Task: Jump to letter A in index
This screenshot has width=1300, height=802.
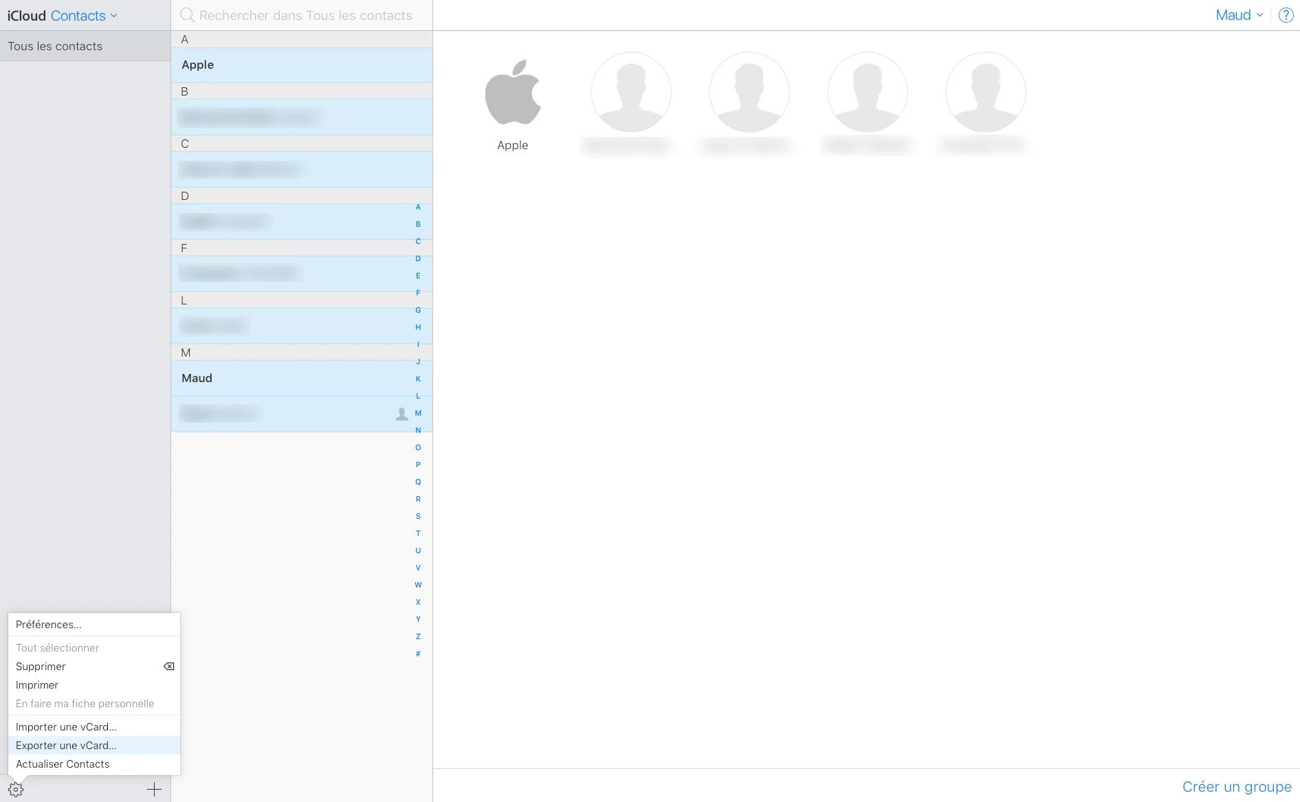Action: (418, 207)
